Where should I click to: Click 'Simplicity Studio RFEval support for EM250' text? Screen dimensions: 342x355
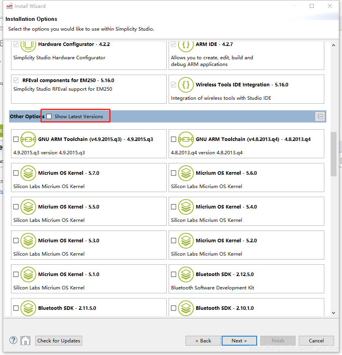(x=63, y=89)
